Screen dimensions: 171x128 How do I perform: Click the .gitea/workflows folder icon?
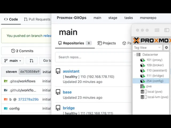[6, 81]
